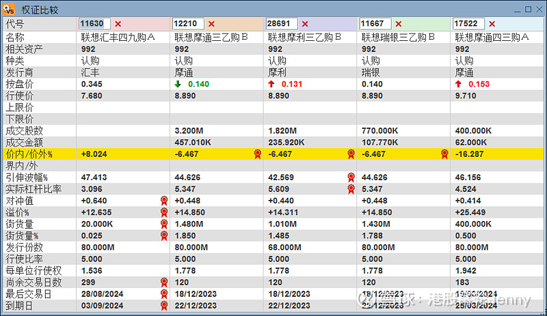Click the 457.010K turnover value

click(x=193, y=143)
